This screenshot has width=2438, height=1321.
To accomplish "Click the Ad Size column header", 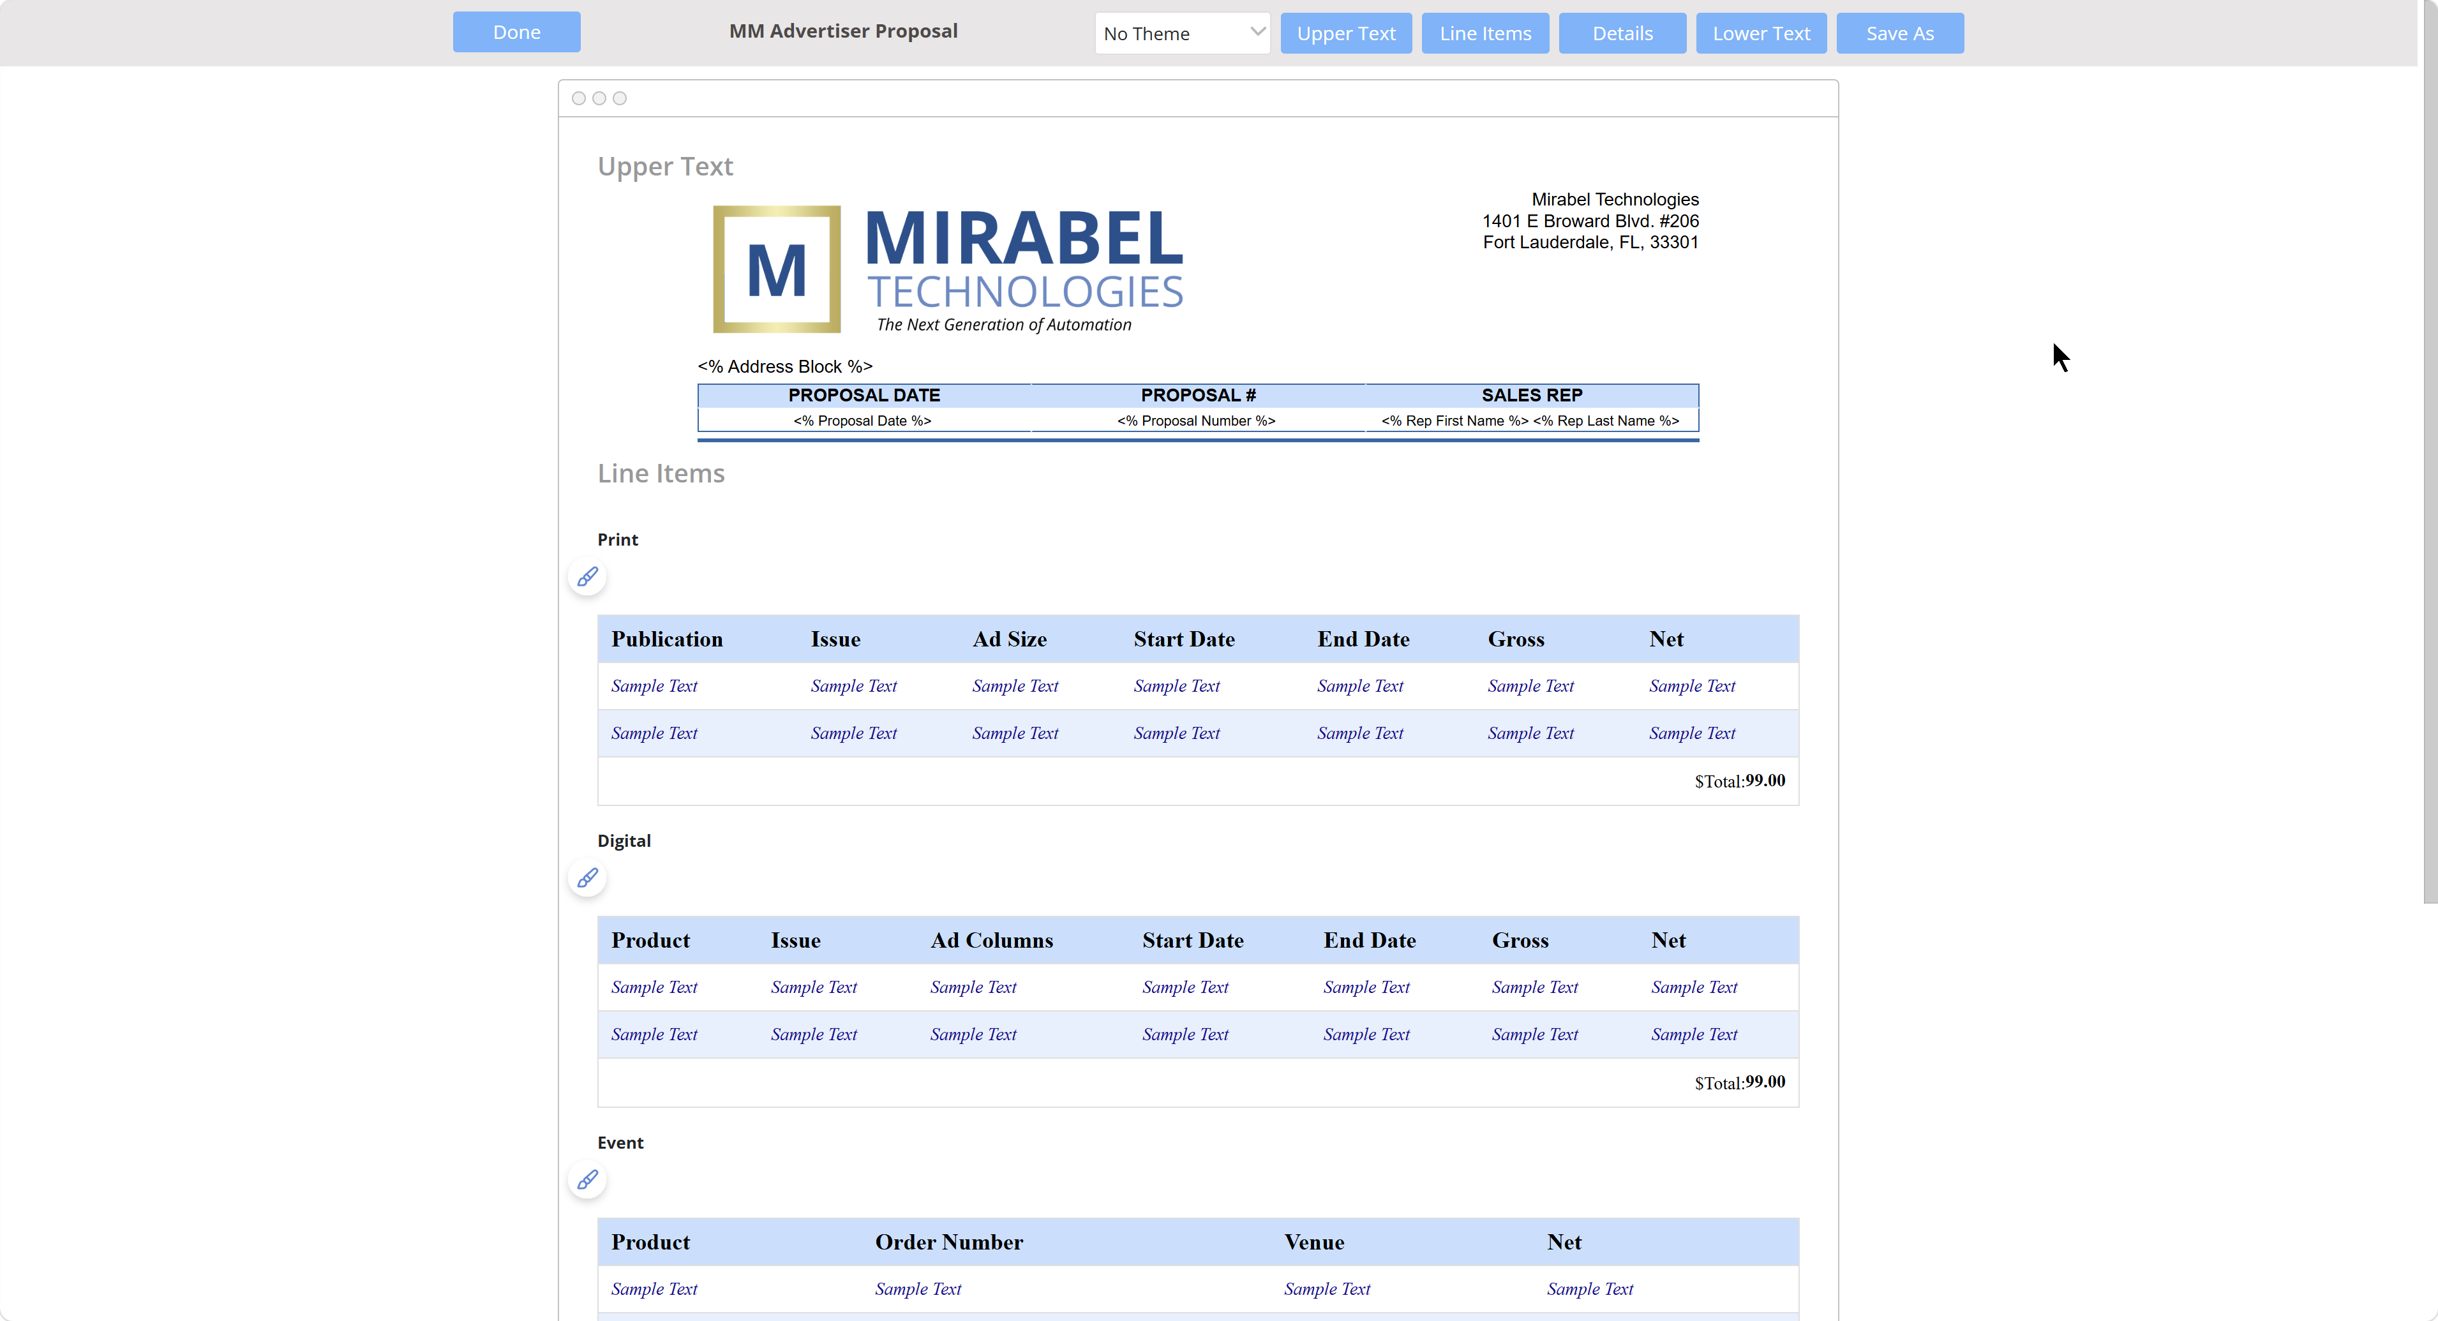I will point(1009,639).
